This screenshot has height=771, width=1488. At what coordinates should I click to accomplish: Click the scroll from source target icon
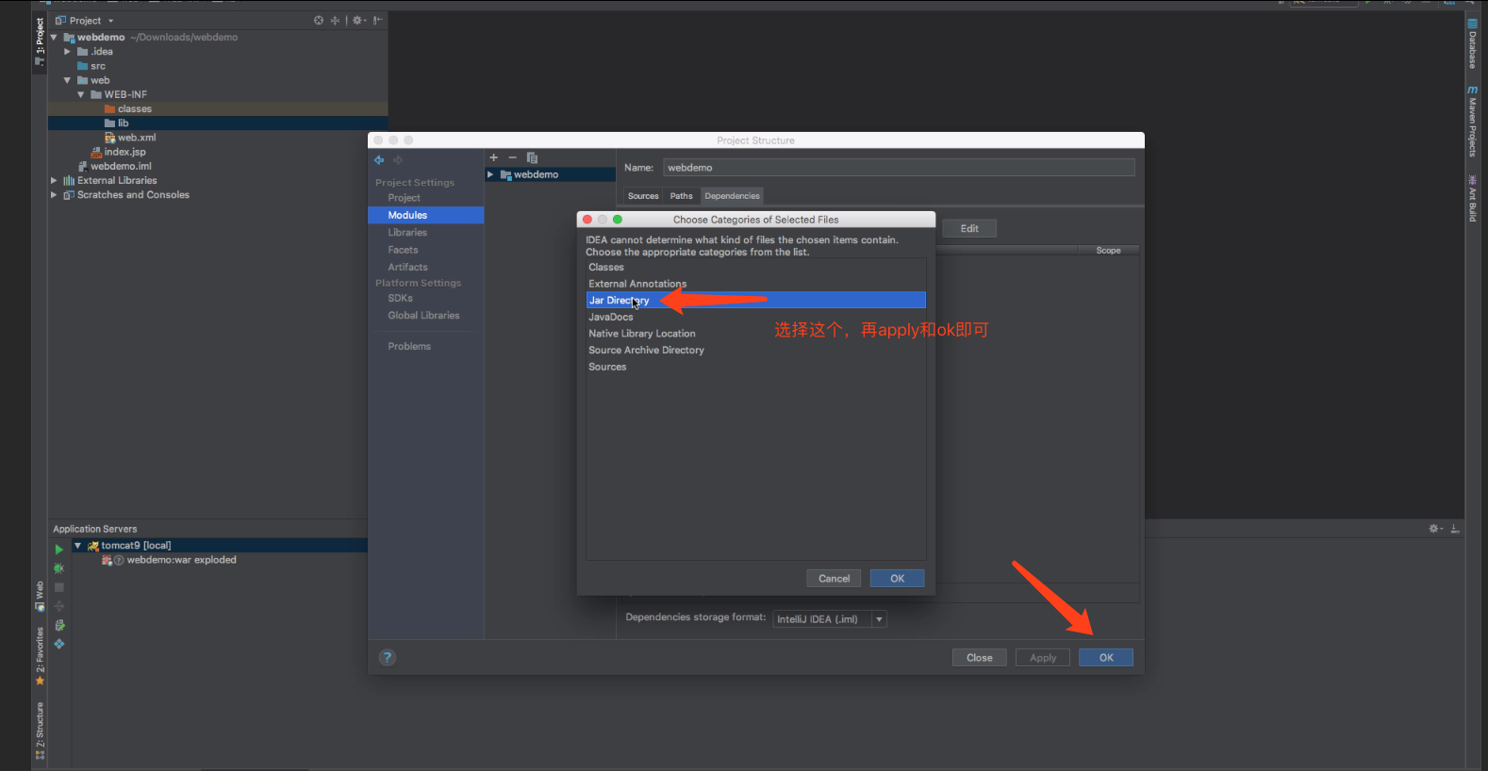pos(319,21)
